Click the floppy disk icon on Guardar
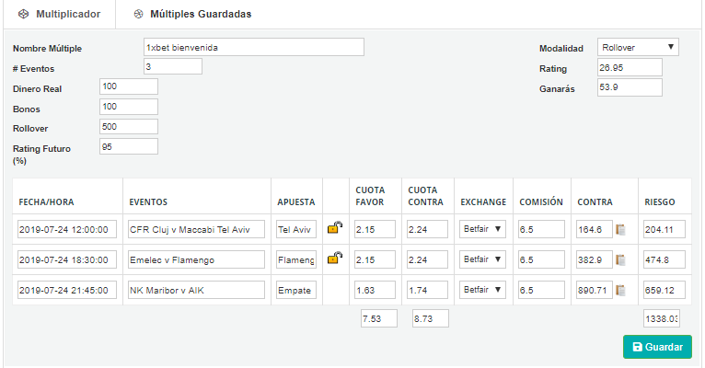This screenshot has width=705, height=368. coord(638,347)
